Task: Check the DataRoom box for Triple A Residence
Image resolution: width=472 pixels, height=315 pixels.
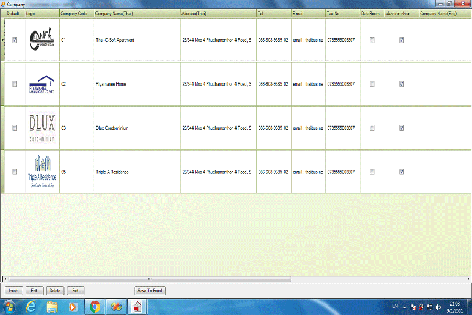Action: 372,172
